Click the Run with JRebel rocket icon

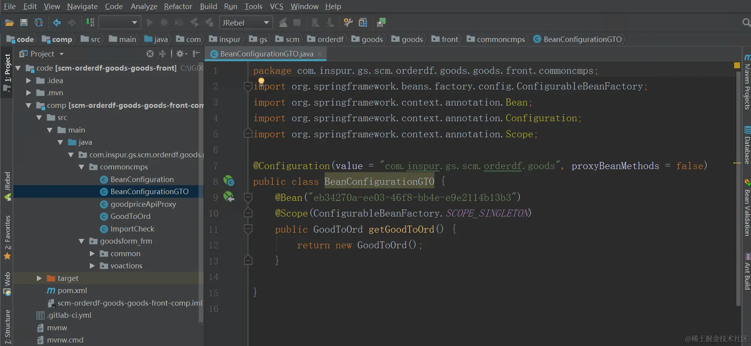click(x=194, y=23)
